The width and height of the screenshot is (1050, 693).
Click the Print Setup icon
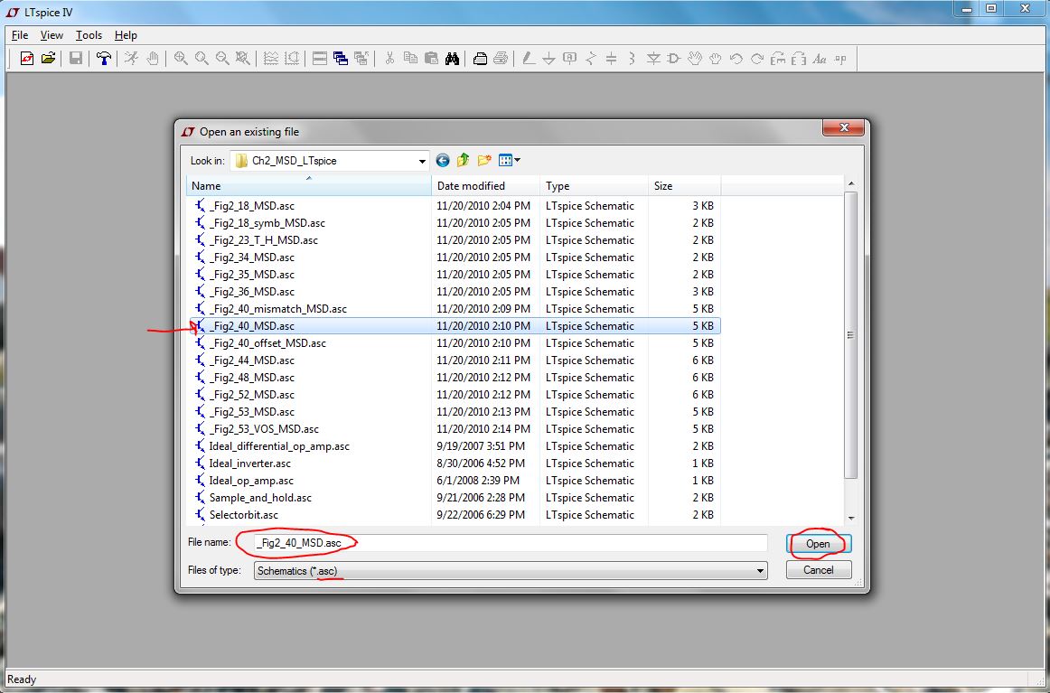click(x=480, y=59)
